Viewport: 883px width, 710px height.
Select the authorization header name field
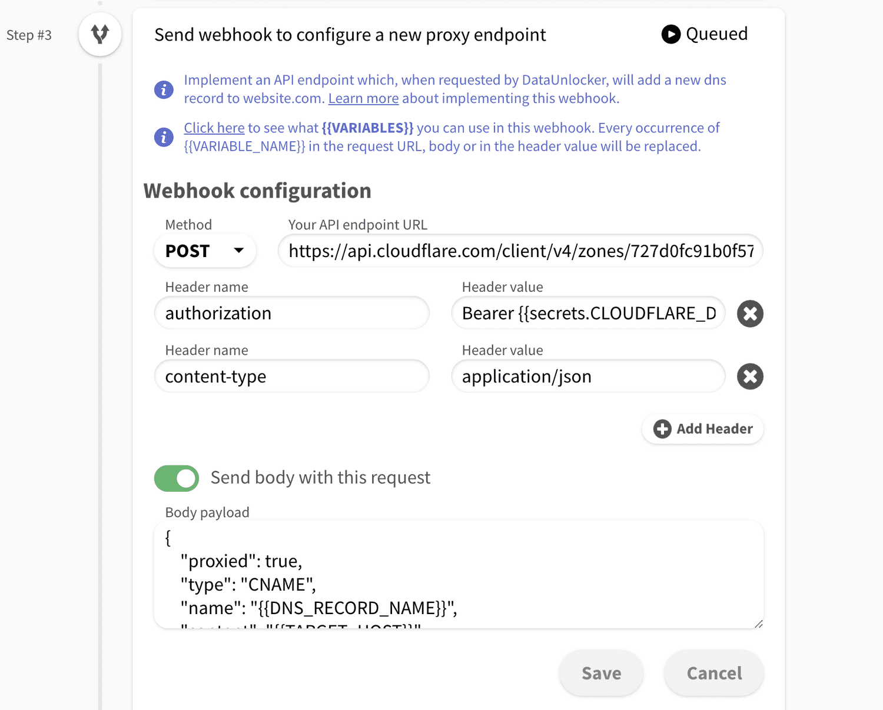pos(291,313)
